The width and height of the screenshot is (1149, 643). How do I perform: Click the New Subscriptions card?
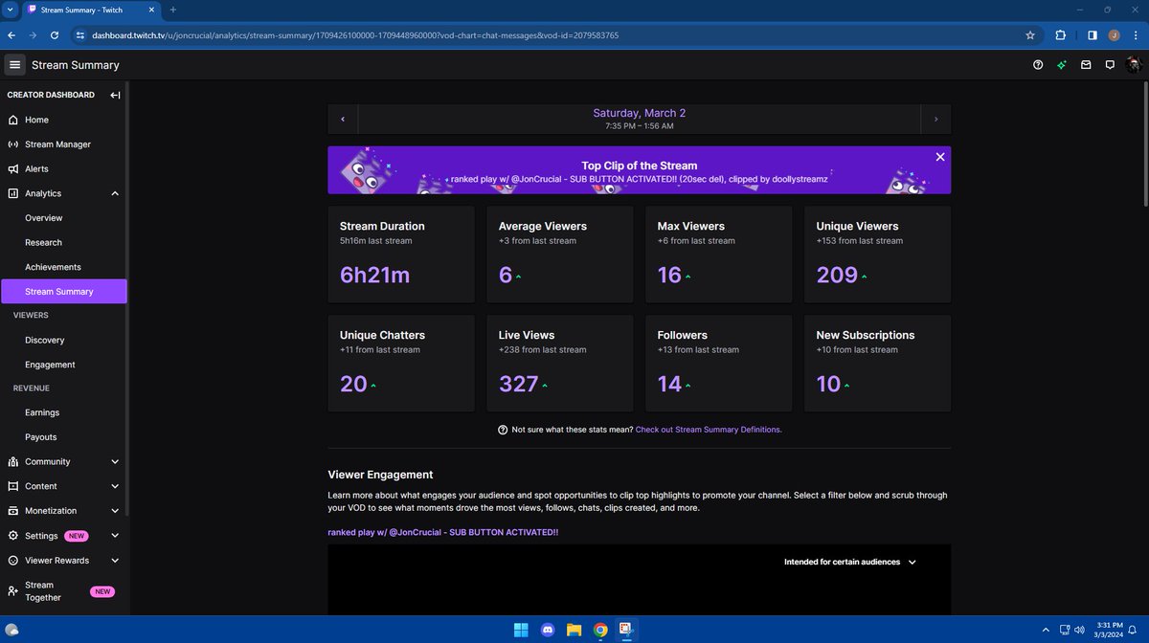877,364
